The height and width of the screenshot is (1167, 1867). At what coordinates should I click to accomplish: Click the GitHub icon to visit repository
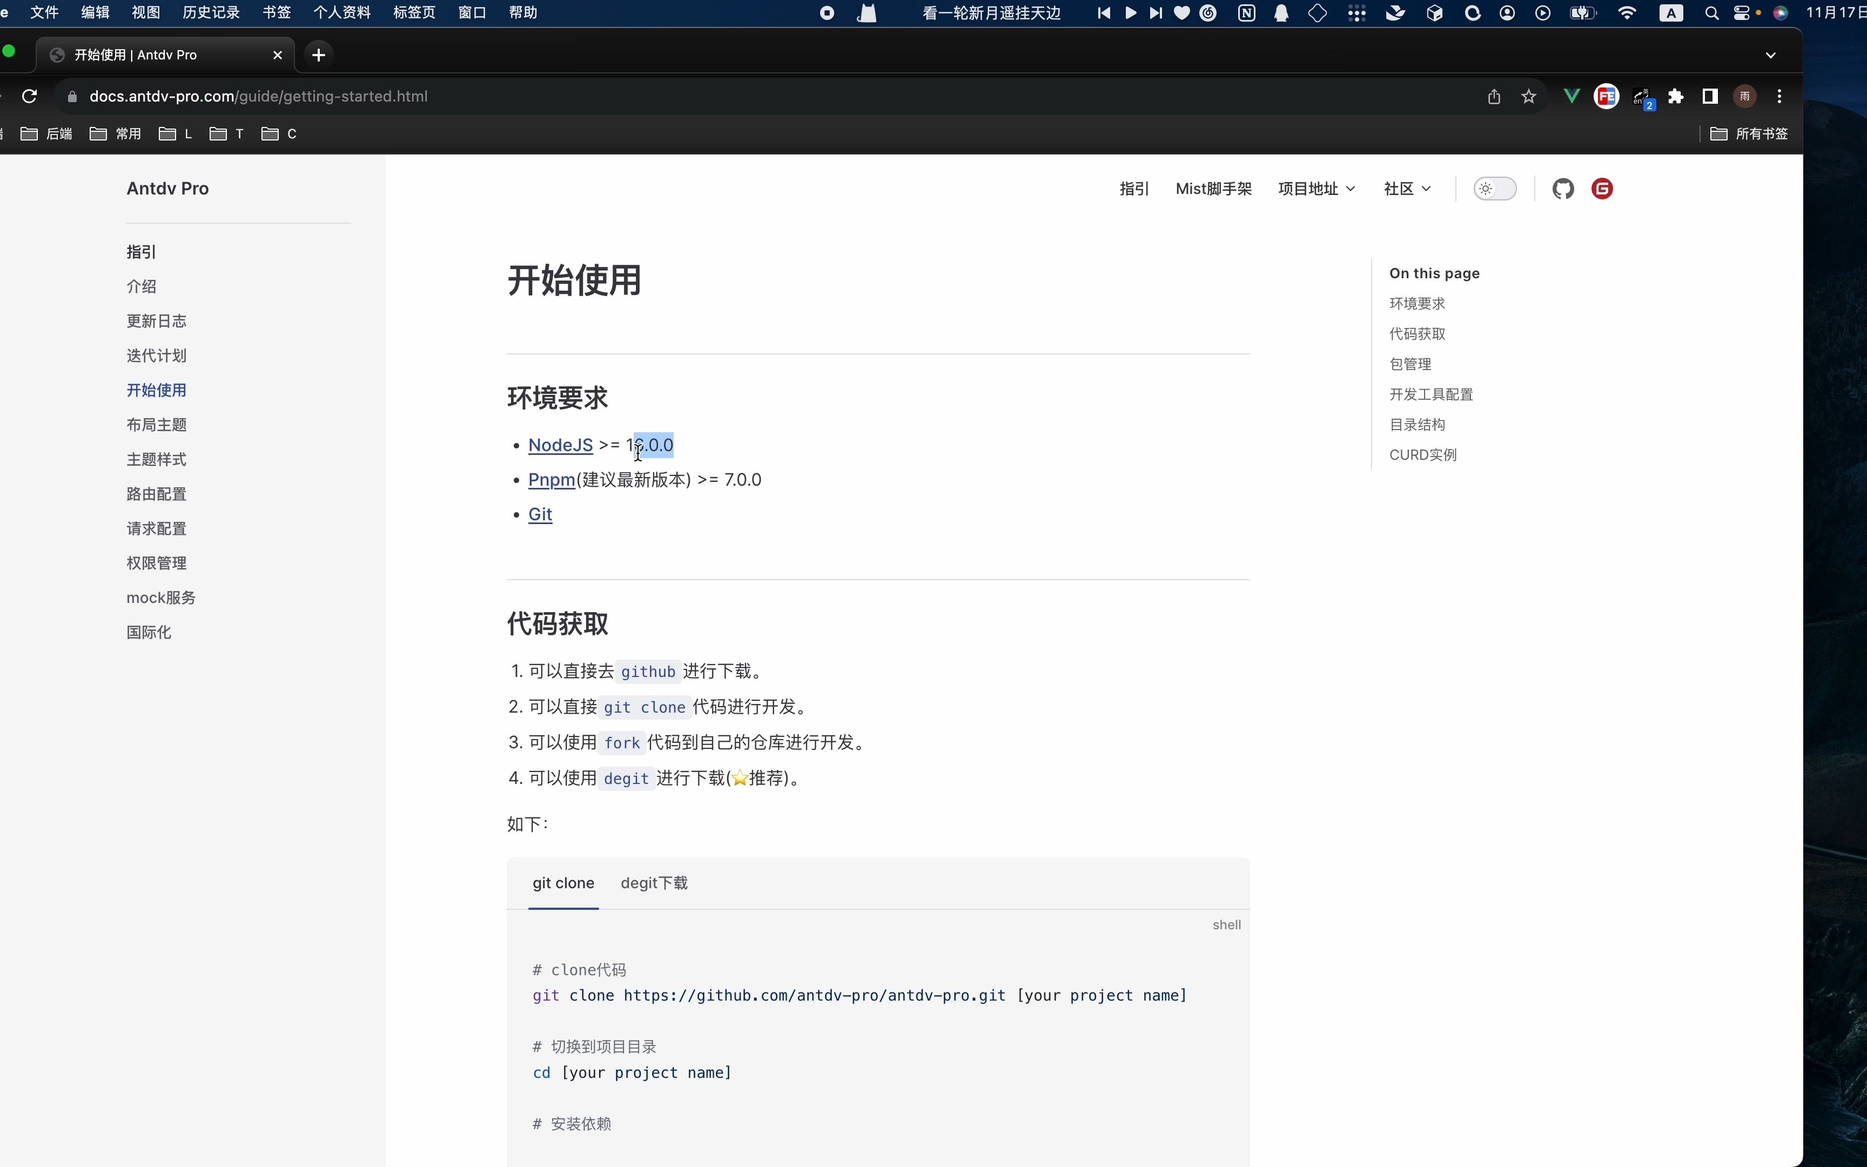[1563, 188]
